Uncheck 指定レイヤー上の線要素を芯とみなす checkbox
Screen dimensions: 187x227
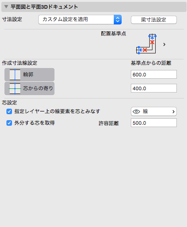pos(9,111)
